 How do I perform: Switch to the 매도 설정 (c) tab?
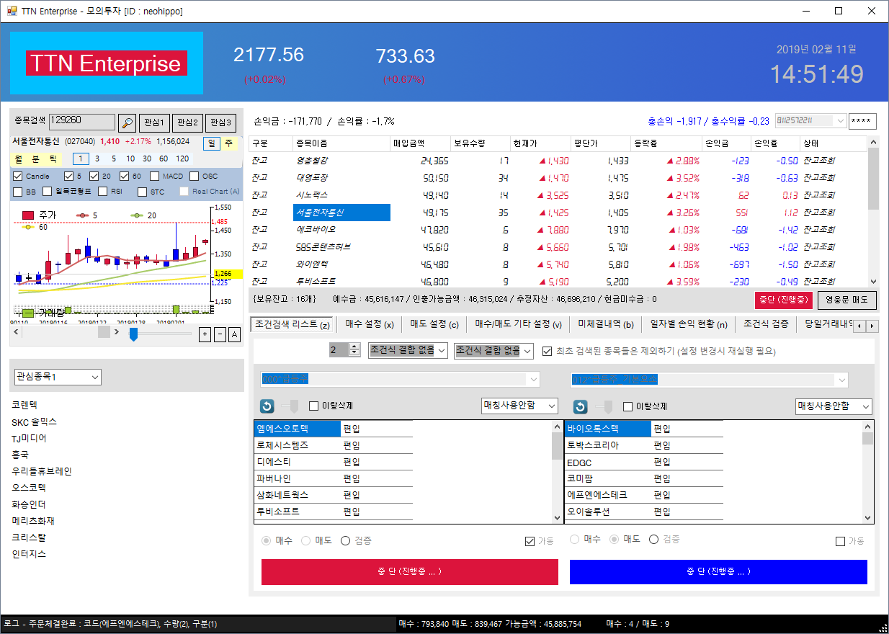434,324
